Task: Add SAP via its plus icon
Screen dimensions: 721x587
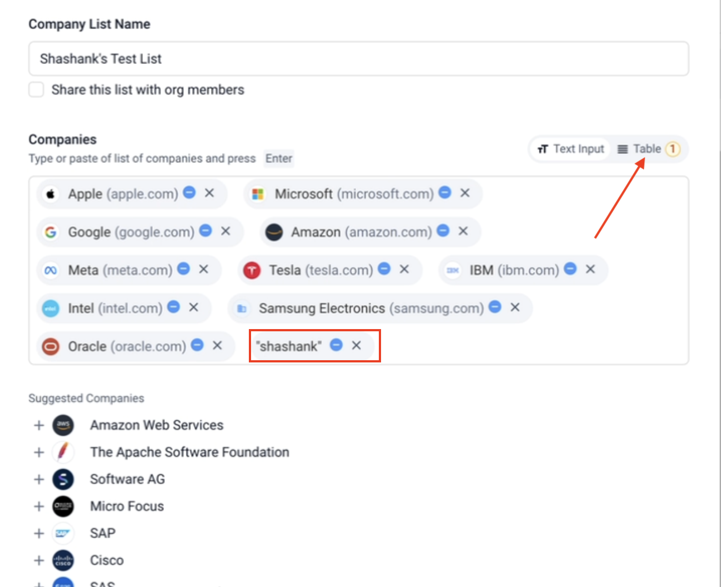Action: coord(39,534)
